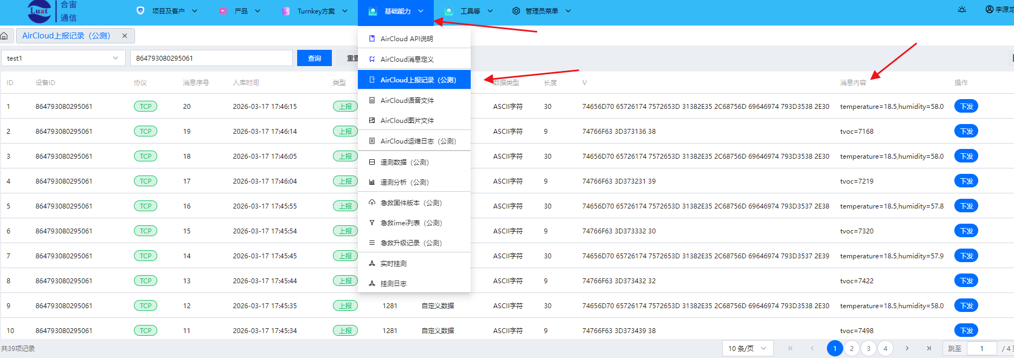Viewport: 1014px width, 358px height.
Task: Click message content tvoc=7498
Action: (x=857, y=330)
